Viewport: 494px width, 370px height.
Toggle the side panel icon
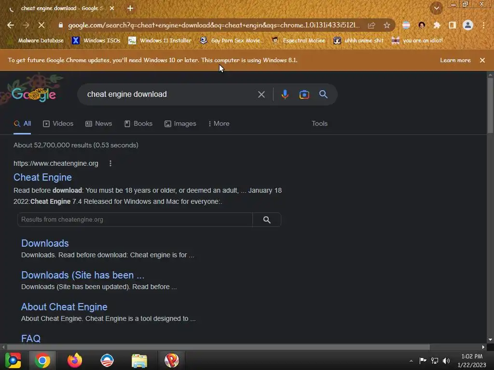tap(452, 25)
